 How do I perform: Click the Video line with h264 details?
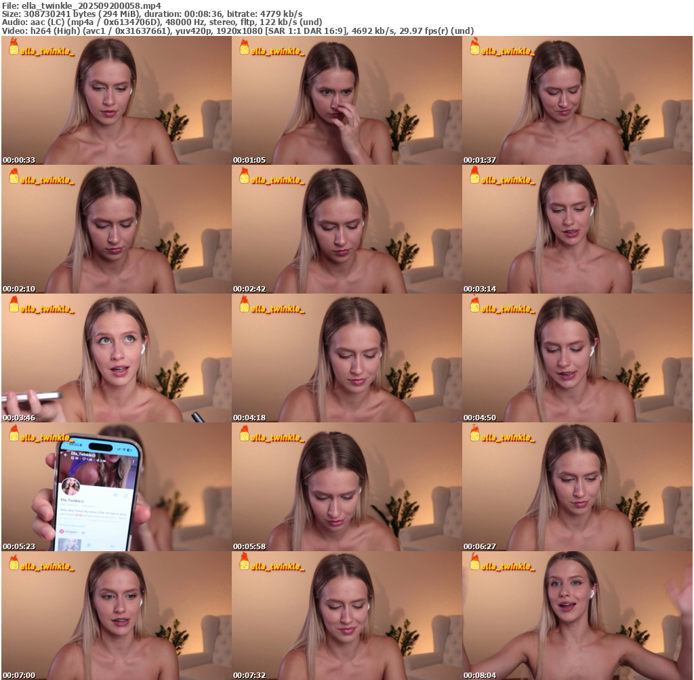[x=238, y=31]
